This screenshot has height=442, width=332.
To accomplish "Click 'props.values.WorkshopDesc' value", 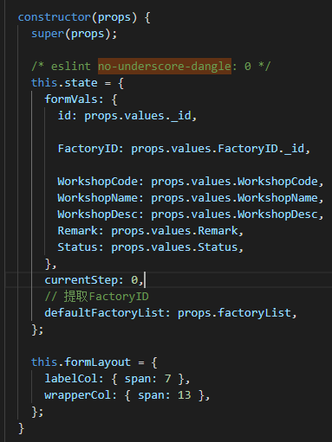I will coord(234,215).
